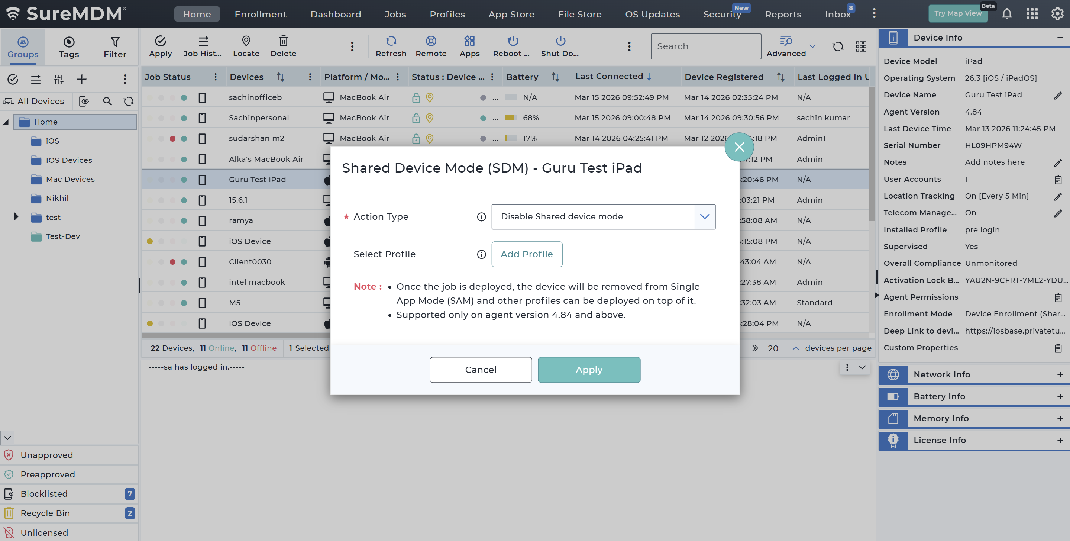Click Action Type info icon
This screenshot has height=541, width=1070.
click(x=481, y=217)
